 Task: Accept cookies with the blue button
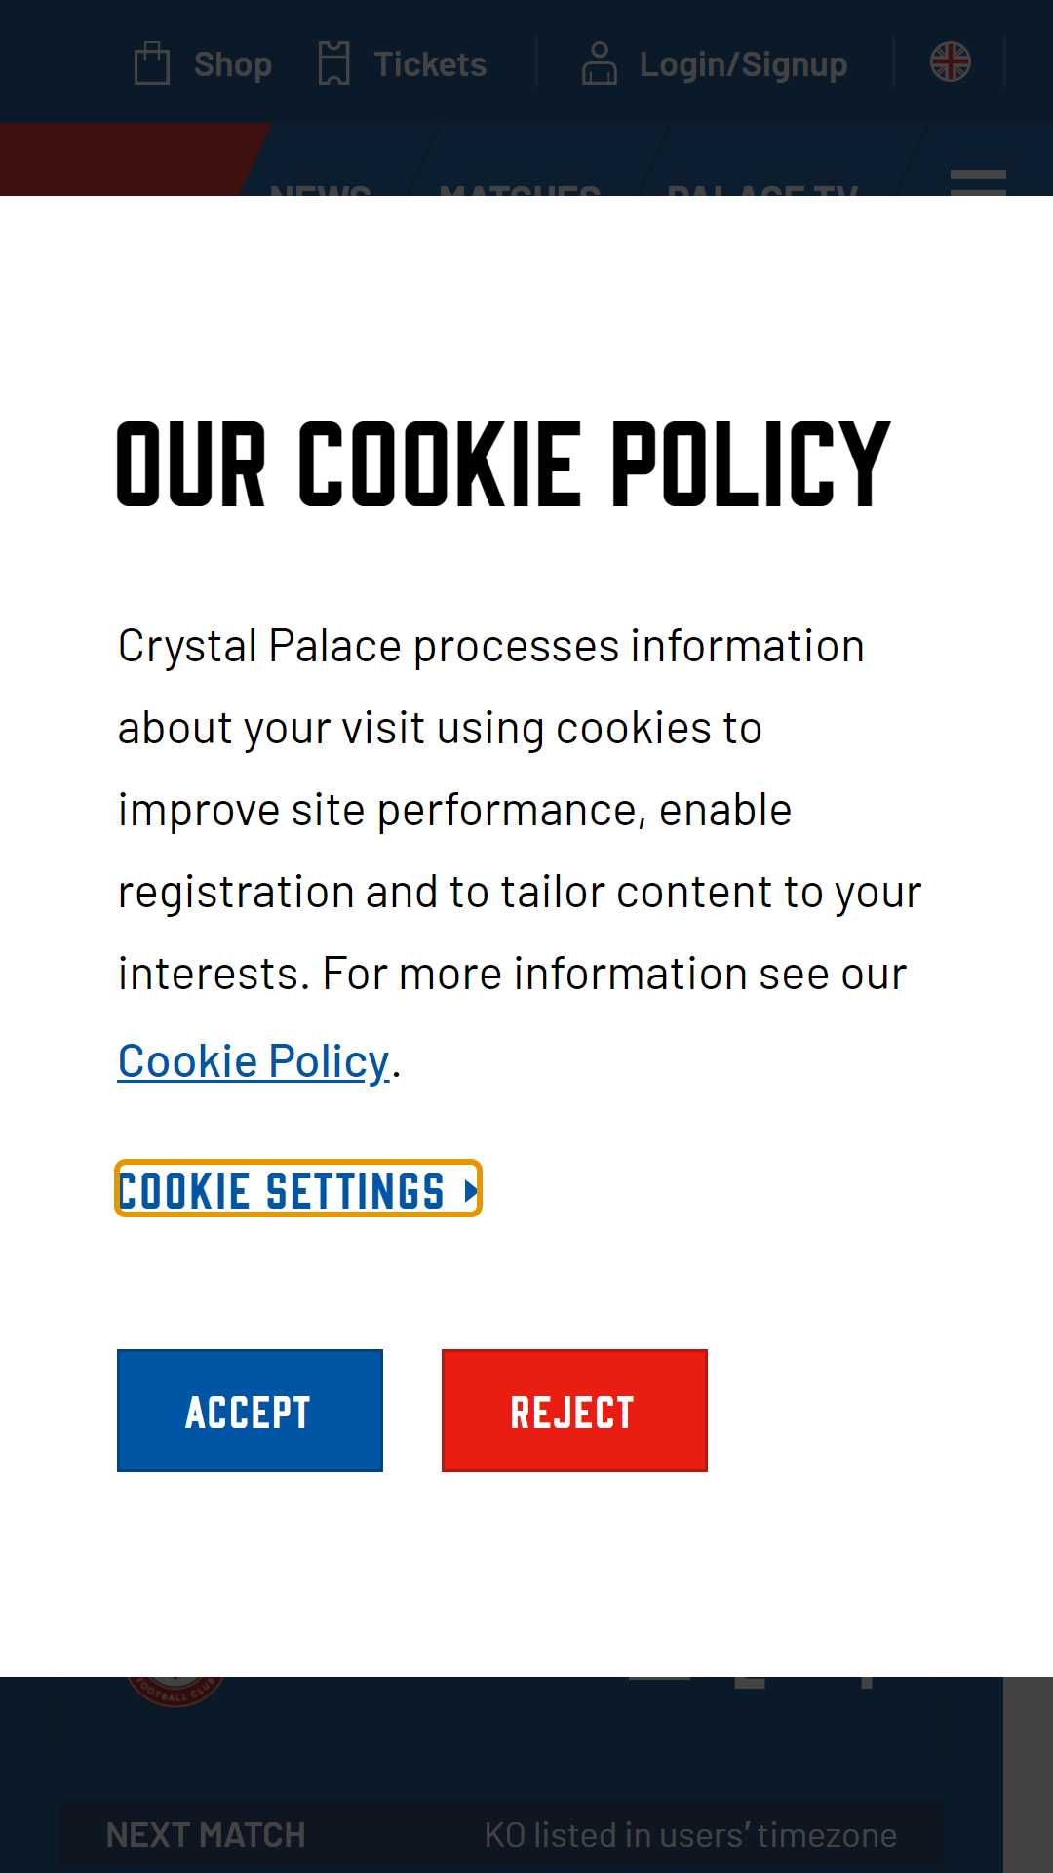250,1411
